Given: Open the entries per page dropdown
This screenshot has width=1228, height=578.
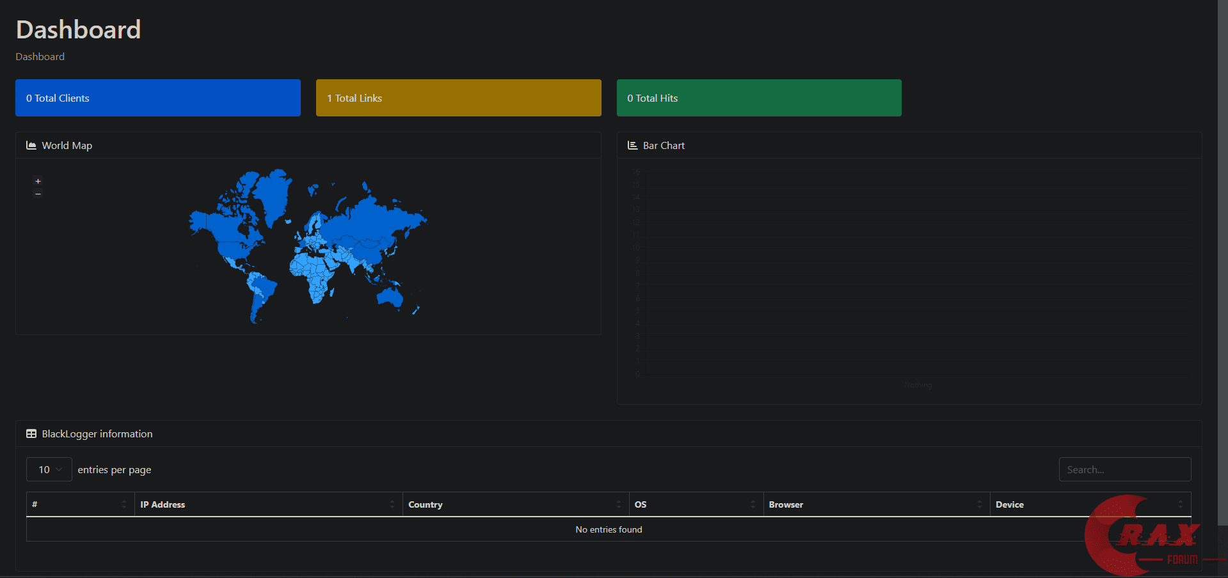Looking at the screenshot, I should [49, 469].
